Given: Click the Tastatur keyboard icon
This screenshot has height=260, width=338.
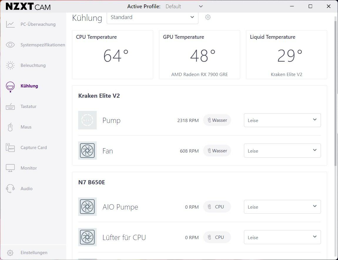Looking at the screenshot, I should coord(10,106).
